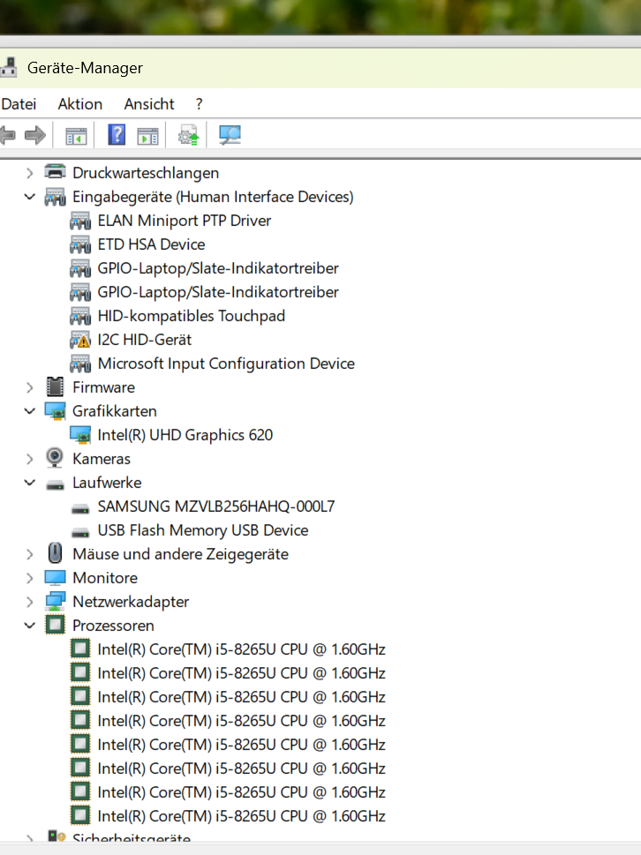Toggle the action pane toolbar icon
The height and width of the screenshot is (855, 641).
pyautogui.click(x=147, y=136)
